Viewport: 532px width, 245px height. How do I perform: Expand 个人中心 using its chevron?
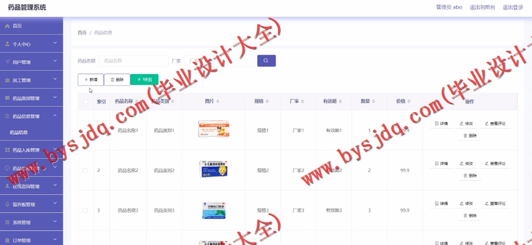(55, 43)
